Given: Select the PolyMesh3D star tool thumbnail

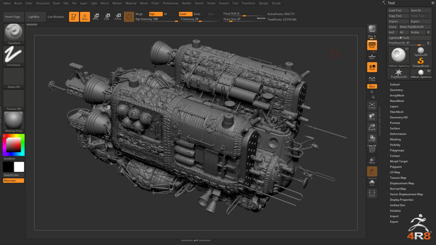Looking at the screenshot, I should (x=399, y=74).
